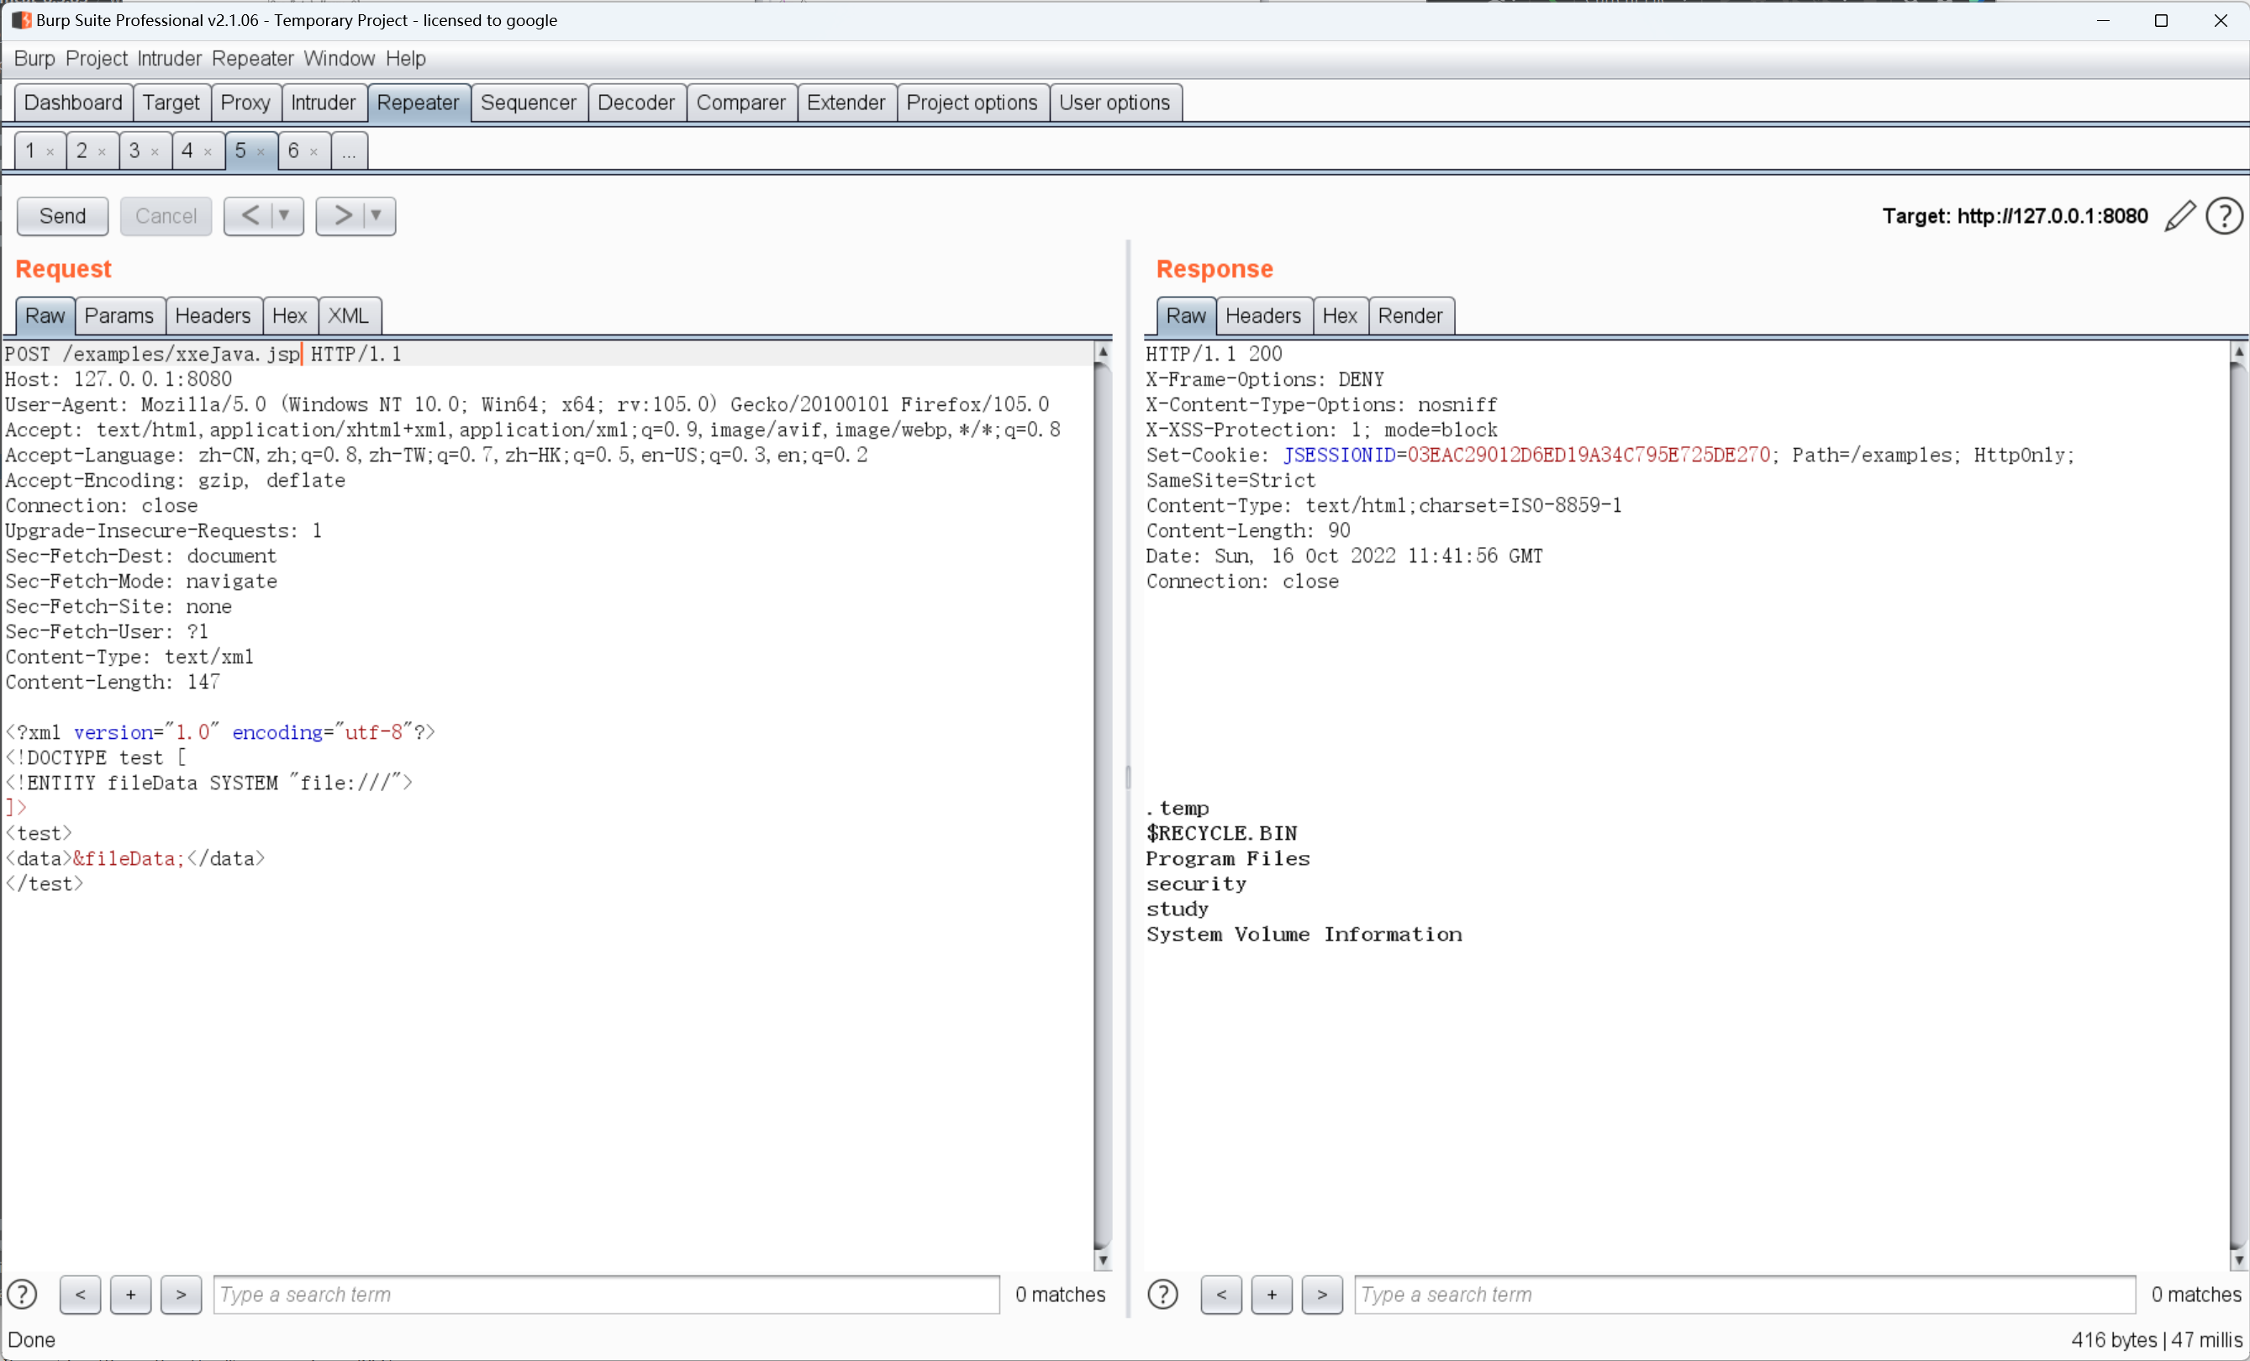
Task: Click the request search term field
Action: (606, 1295)
